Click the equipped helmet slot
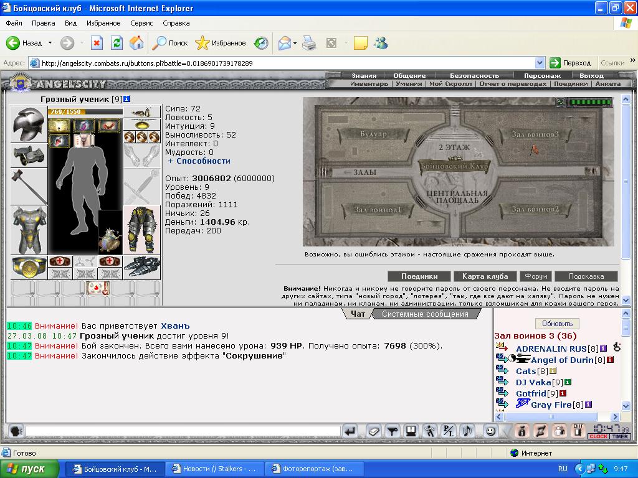The width and height of the screenshot is (638, 478). coord(29,124)
